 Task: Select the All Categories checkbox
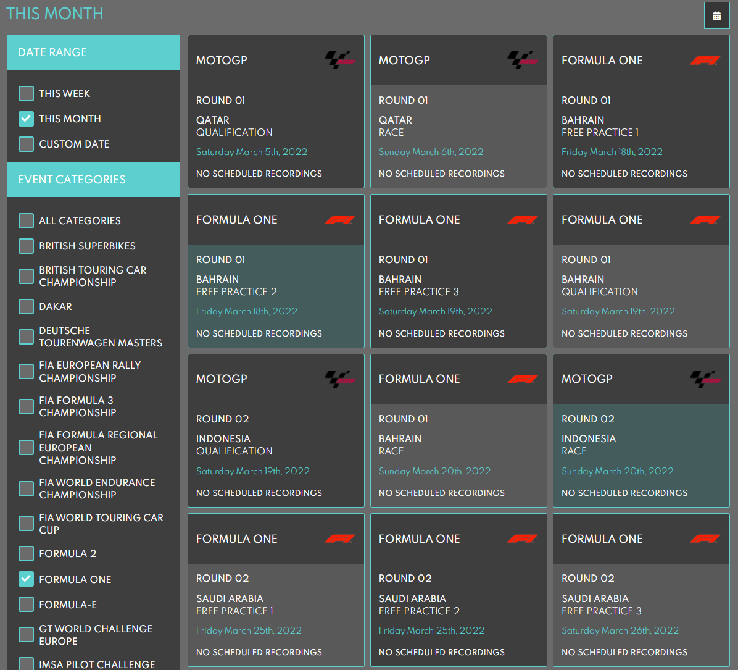click(x=26, y=220)
